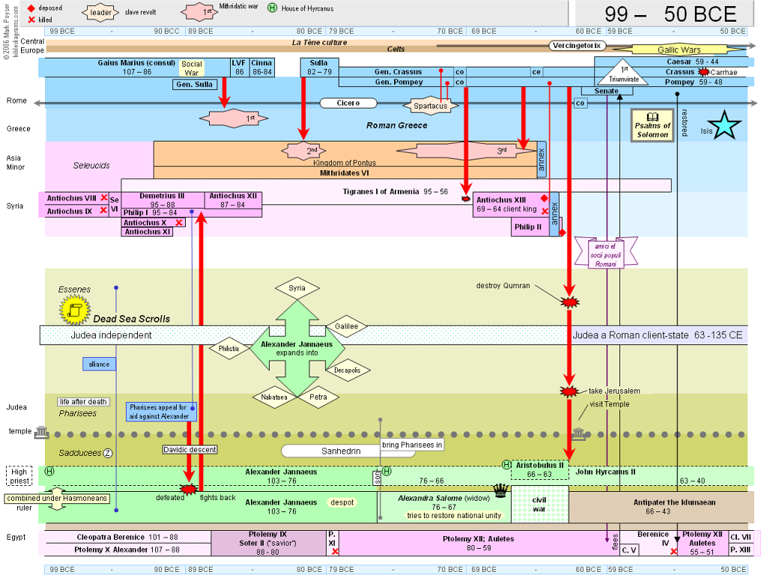Click the Cicero label

pyautogui.click(x=348, y=103)
